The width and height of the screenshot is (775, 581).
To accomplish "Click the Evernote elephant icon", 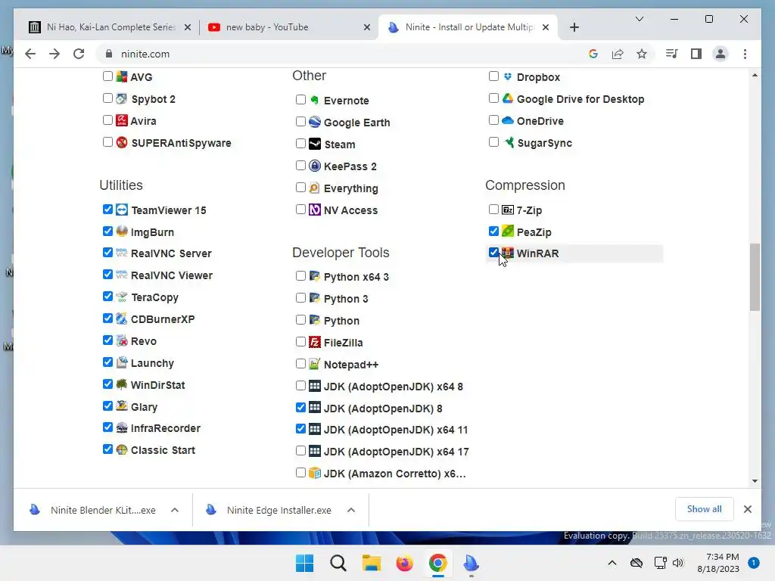I will coord(315,100).
